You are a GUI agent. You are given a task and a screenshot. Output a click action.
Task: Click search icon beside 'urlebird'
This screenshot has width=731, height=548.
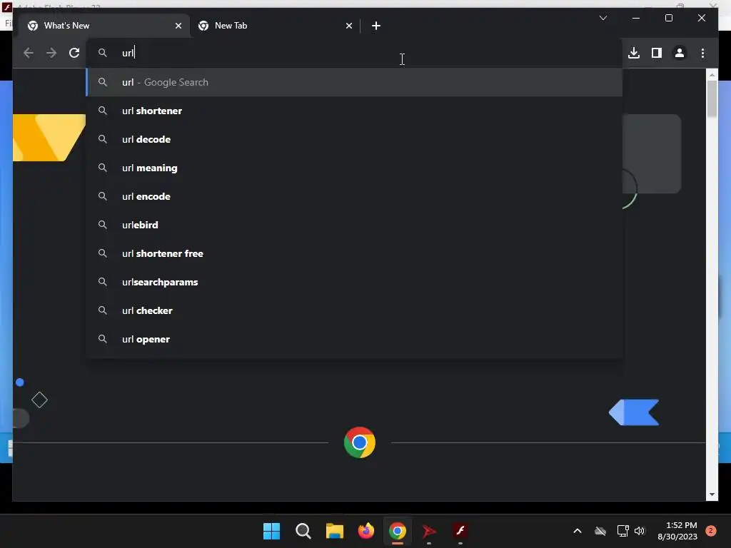coord(103,225)
